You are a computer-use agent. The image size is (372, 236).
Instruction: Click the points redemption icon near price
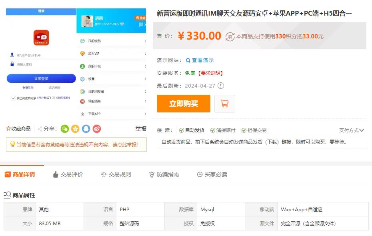coord(230,36)
